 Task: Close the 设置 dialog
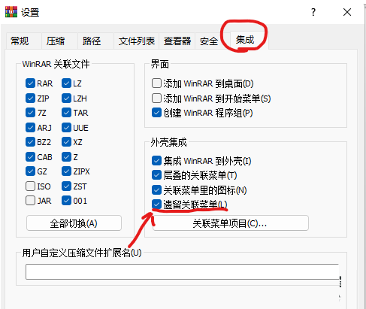(347, 12)
